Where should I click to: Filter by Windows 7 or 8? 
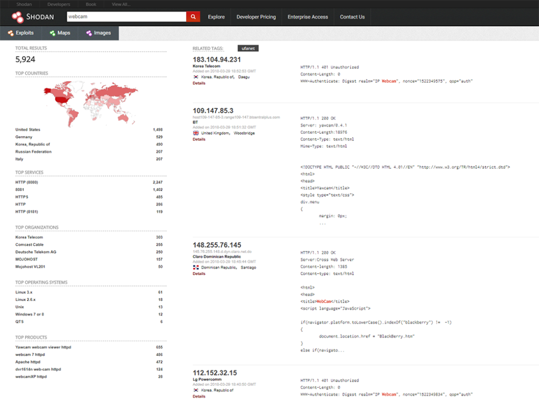click(x=29, y=314)
